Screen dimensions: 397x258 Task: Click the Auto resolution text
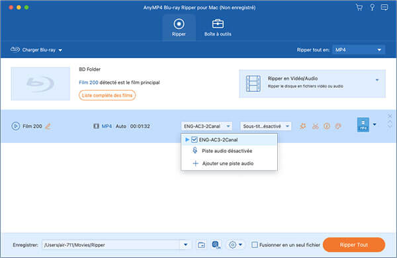(121, 126)
